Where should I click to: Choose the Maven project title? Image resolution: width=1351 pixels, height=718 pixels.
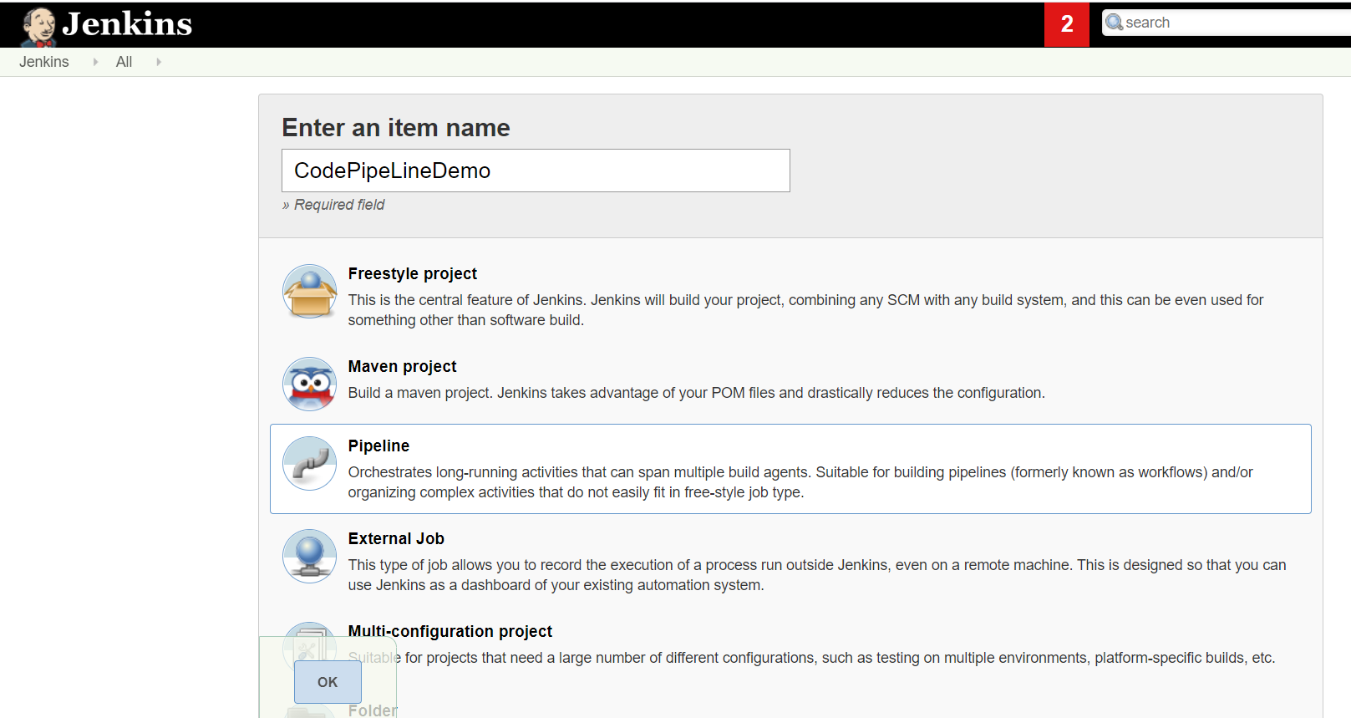pos(402,366)
